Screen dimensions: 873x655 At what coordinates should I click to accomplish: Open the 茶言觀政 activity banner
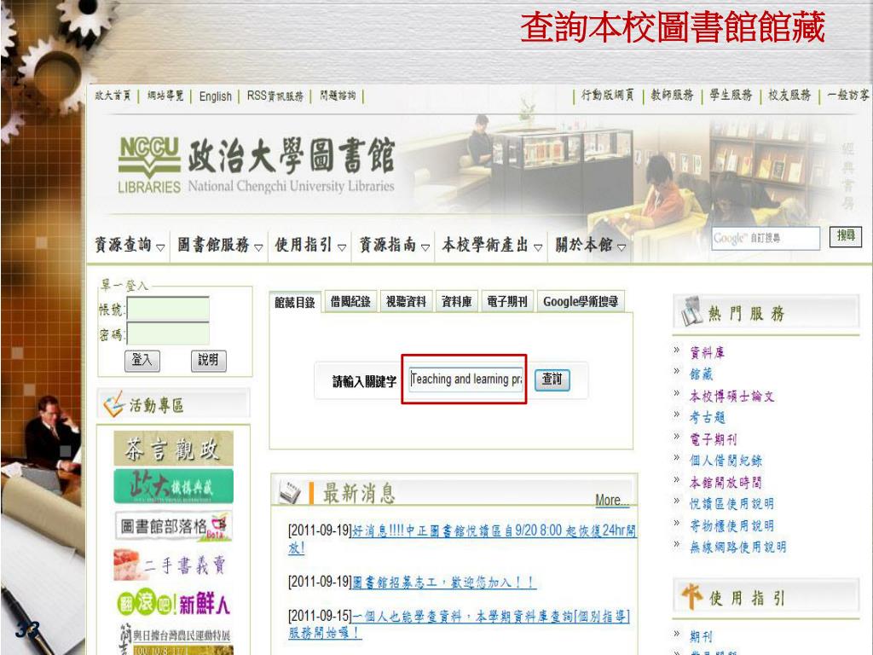[x=173, y=449]
